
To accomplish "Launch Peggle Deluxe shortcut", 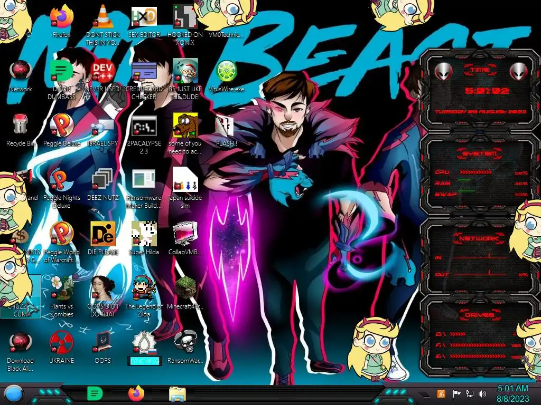I will coord(61,125).
